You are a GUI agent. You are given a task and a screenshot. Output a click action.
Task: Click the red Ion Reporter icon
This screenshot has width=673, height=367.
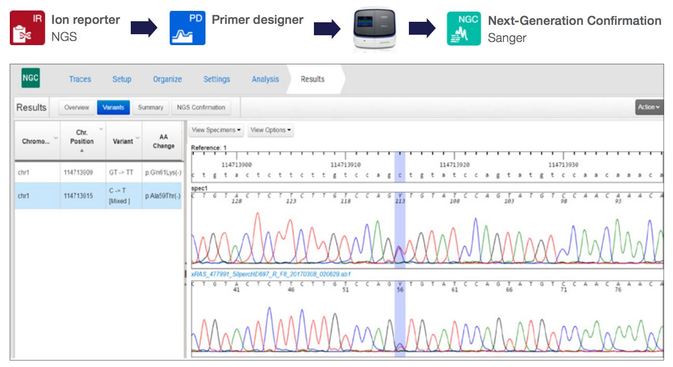[x=28, y=29]
